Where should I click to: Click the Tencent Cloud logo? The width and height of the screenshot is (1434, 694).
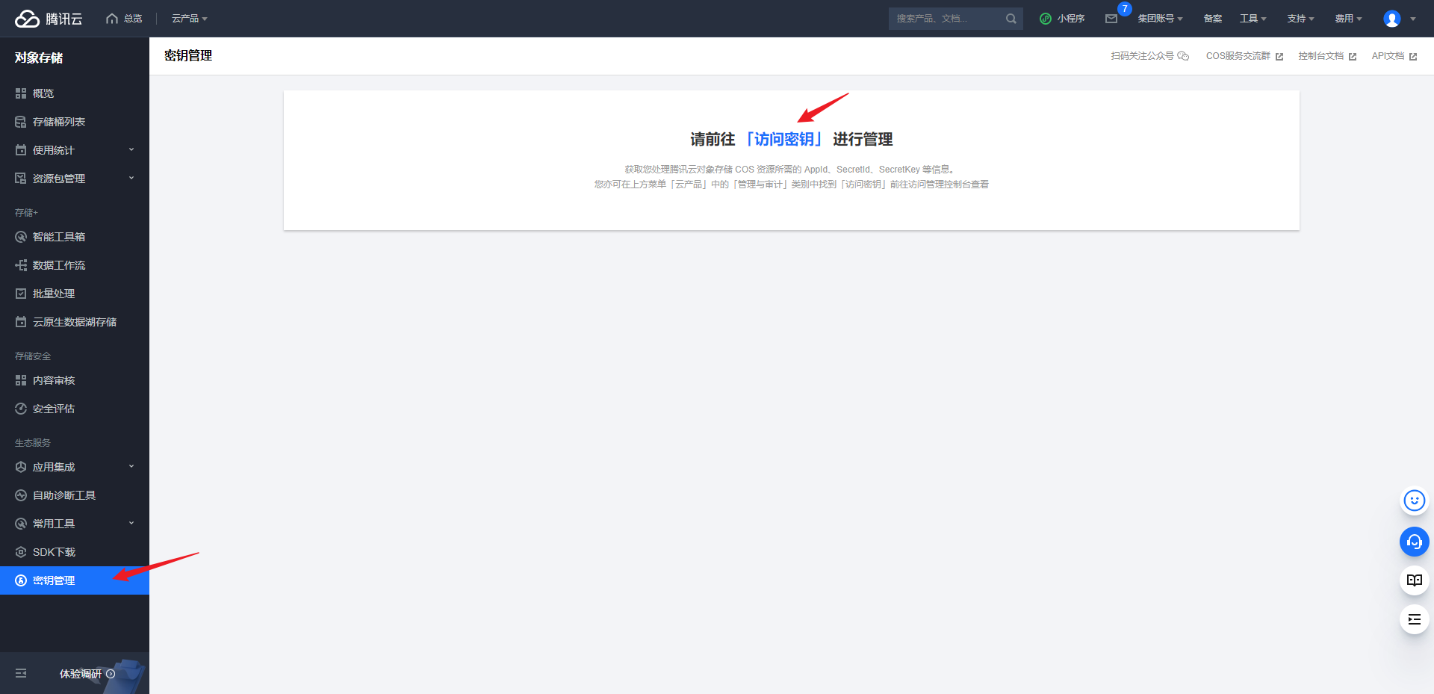49,19
